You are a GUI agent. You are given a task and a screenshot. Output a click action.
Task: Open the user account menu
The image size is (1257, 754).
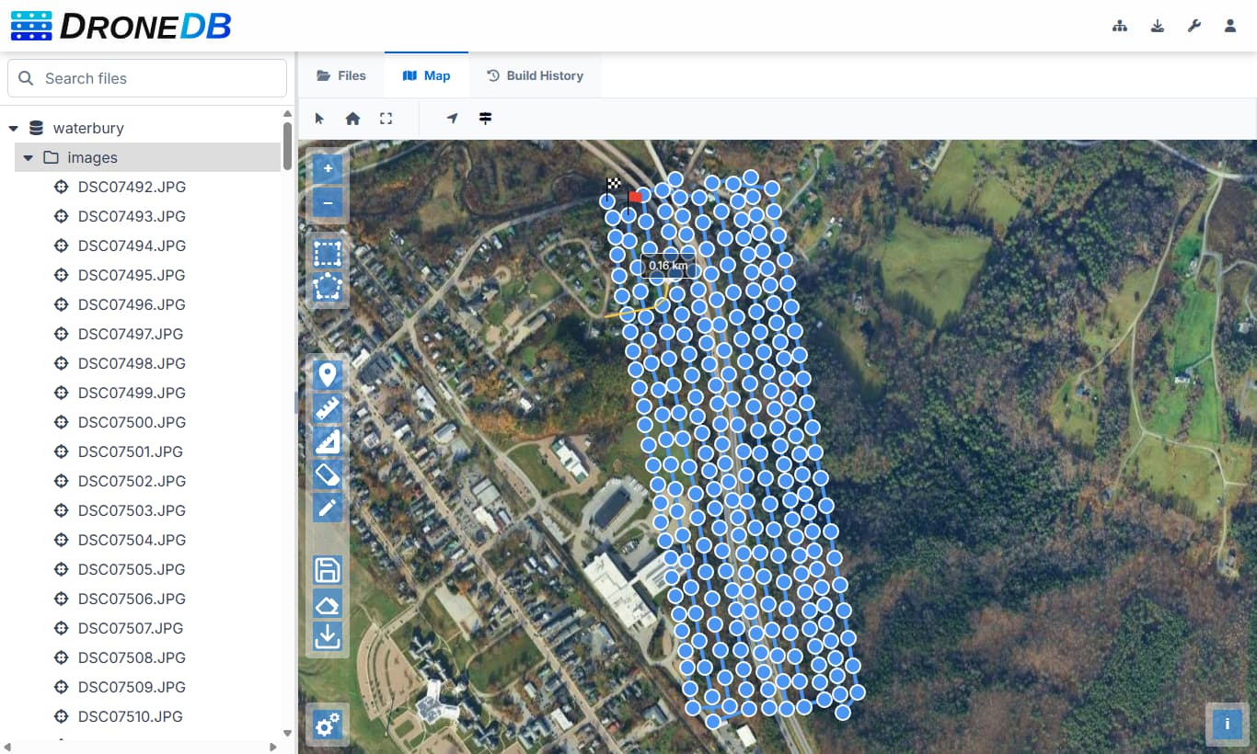click(x=1230, y=26)
